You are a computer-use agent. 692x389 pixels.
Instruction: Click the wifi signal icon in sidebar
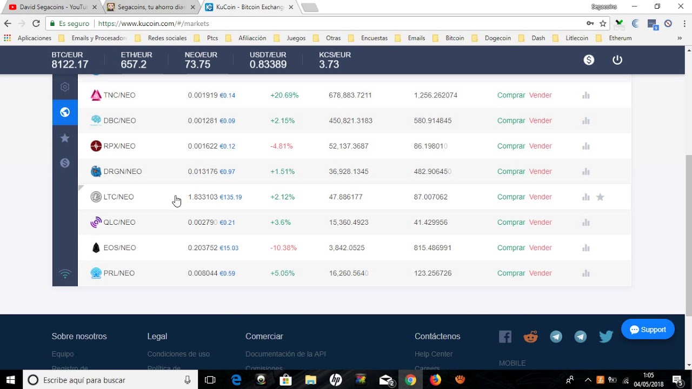click(65, 274)
